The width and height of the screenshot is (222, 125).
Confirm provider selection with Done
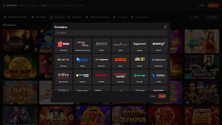click(x=162, y=96)
